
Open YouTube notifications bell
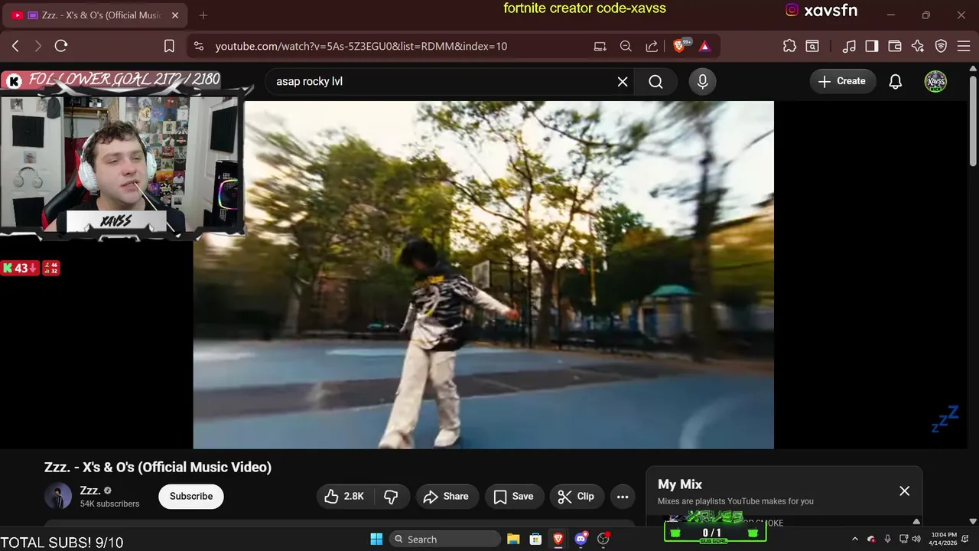(895, 81)
